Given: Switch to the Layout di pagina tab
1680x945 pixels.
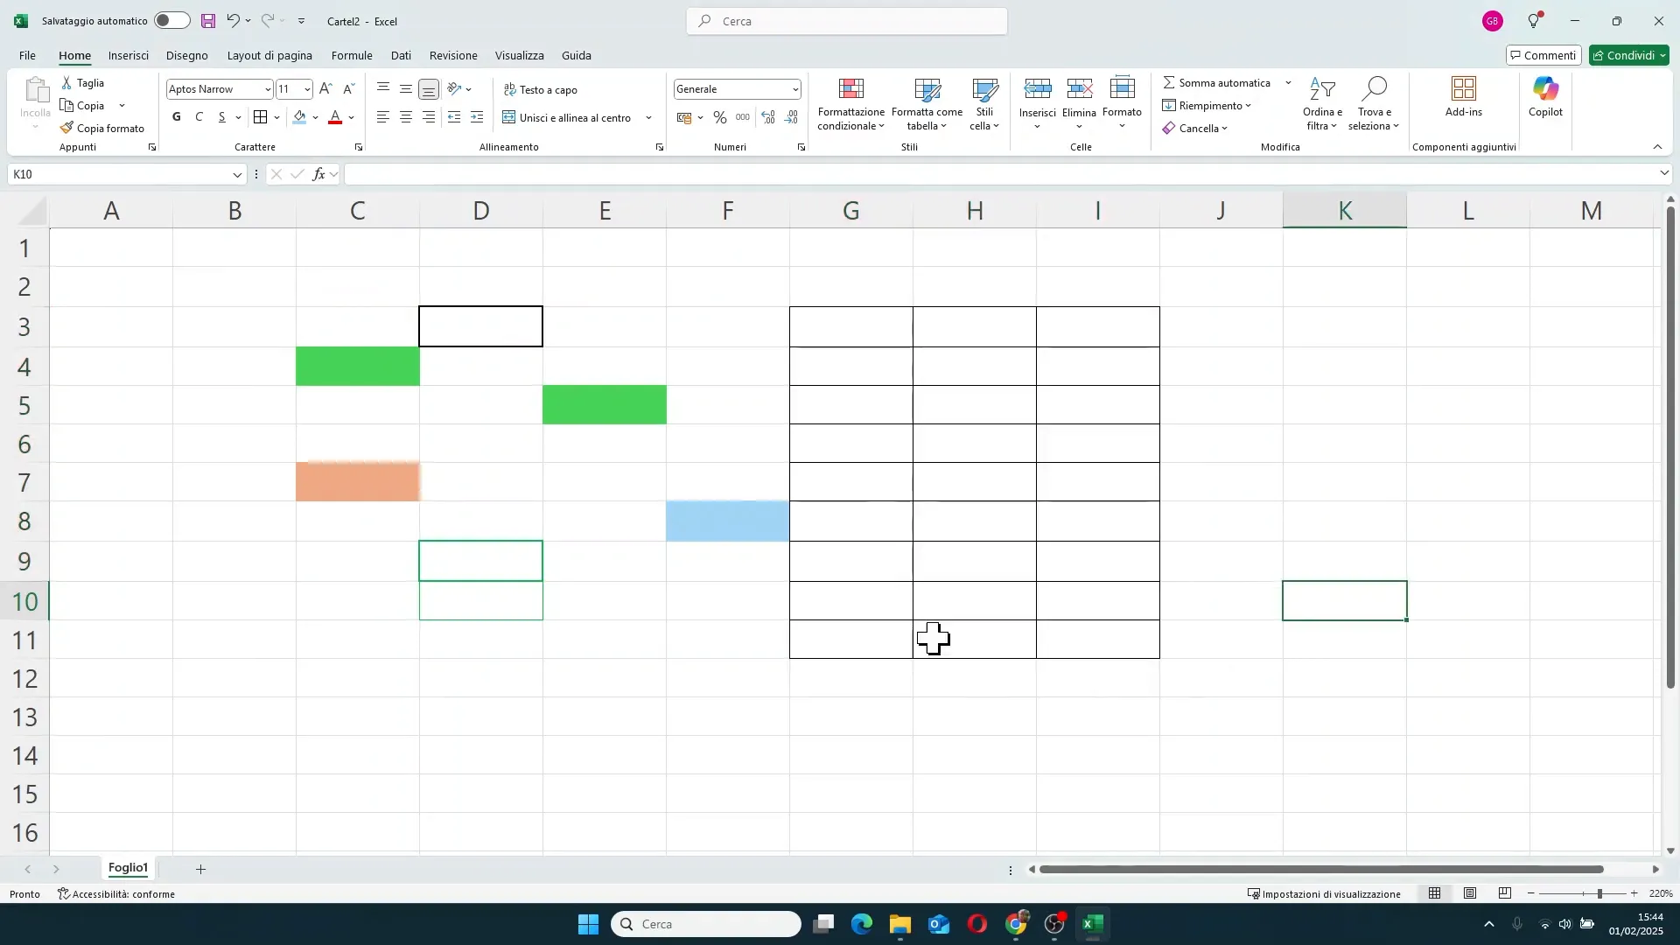Looking at the screenshot, I should click(269, 55).
